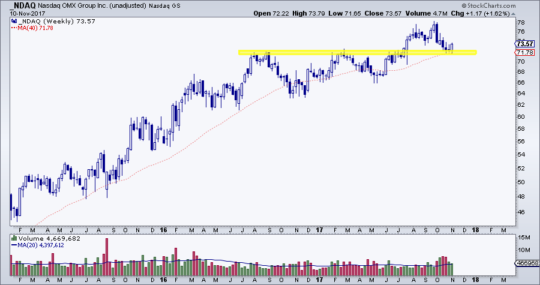
Task: Click the 56 price axis label
Action: tap(521, 141)
